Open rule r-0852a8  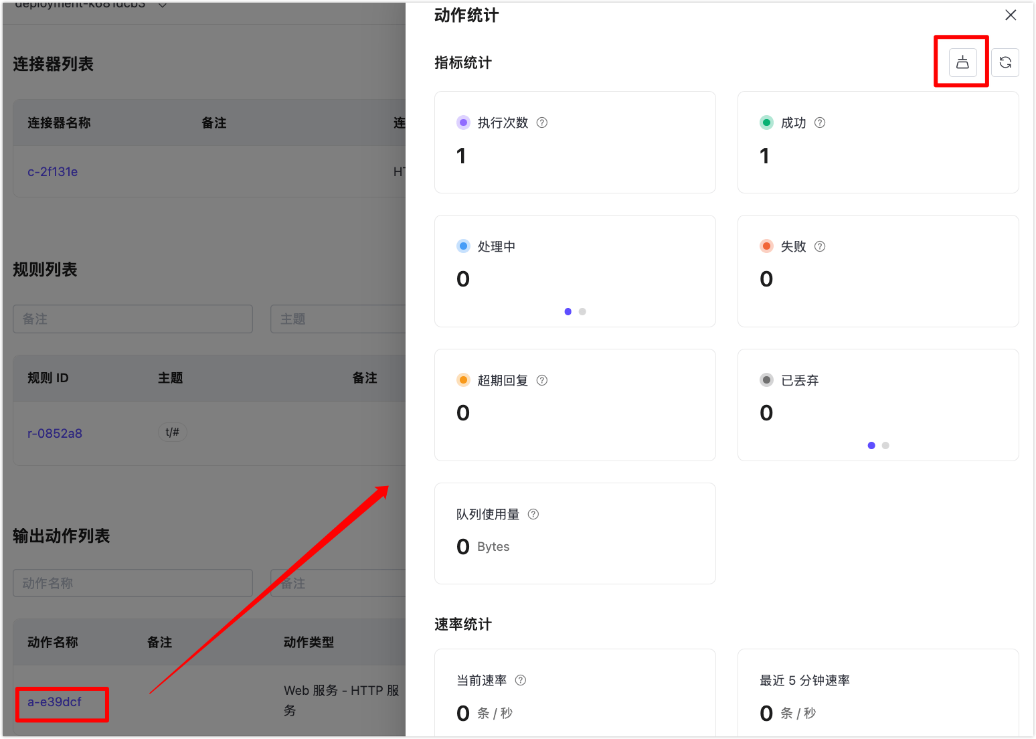tap(55, 434)
